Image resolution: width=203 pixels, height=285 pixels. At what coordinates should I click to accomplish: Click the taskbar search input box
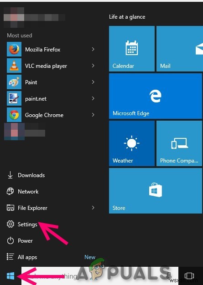[x=100, y=276]
